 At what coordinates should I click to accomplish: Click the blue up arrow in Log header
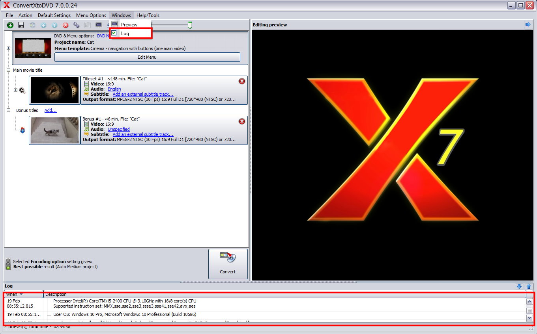coord(529,286)
